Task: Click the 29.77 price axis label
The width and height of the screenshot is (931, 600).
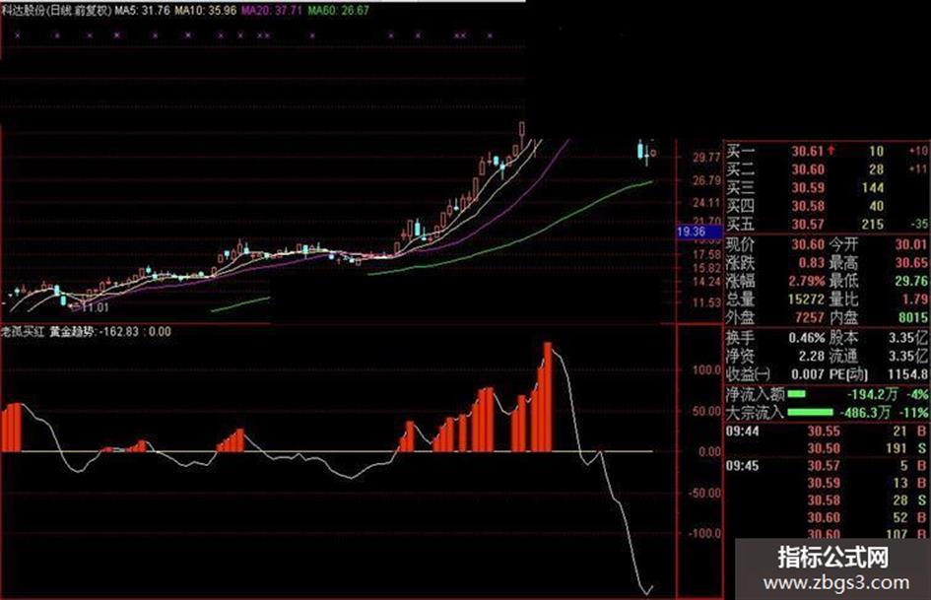Action: coord(706,158)
